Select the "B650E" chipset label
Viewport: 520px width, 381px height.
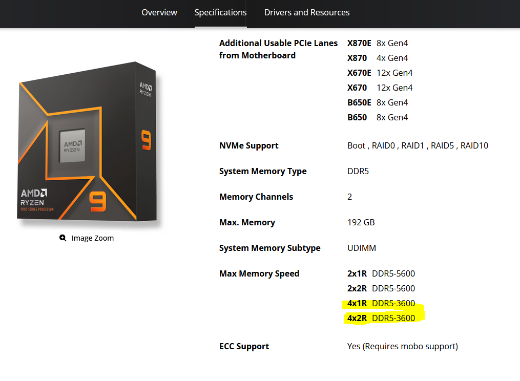(359, 103)
